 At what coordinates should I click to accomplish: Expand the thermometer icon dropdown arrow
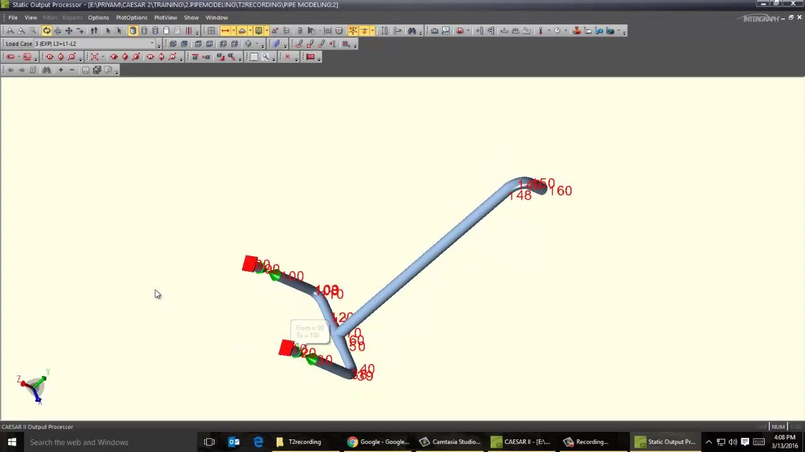[x=549, y=30]
